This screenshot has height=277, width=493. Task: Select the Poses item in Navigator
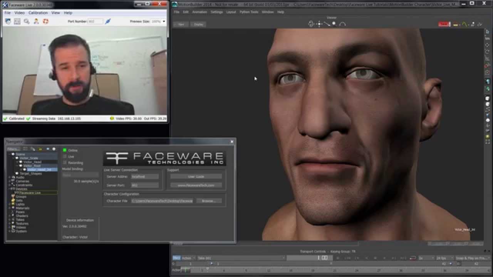point(20,212)
